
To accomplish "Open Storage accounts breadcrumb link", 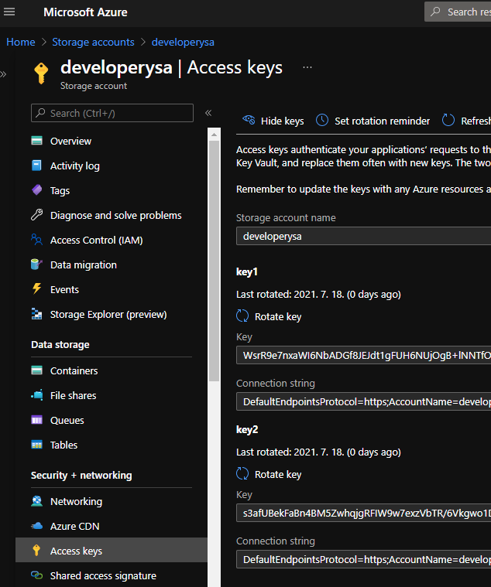I will click(x=93, y=42).
